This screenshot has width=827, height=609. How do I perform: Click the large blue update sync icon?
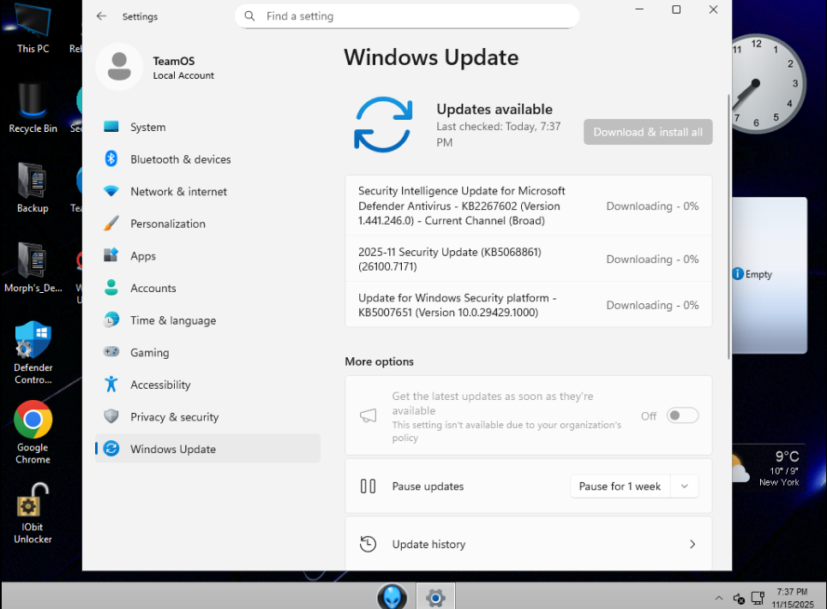click(383, 125)
